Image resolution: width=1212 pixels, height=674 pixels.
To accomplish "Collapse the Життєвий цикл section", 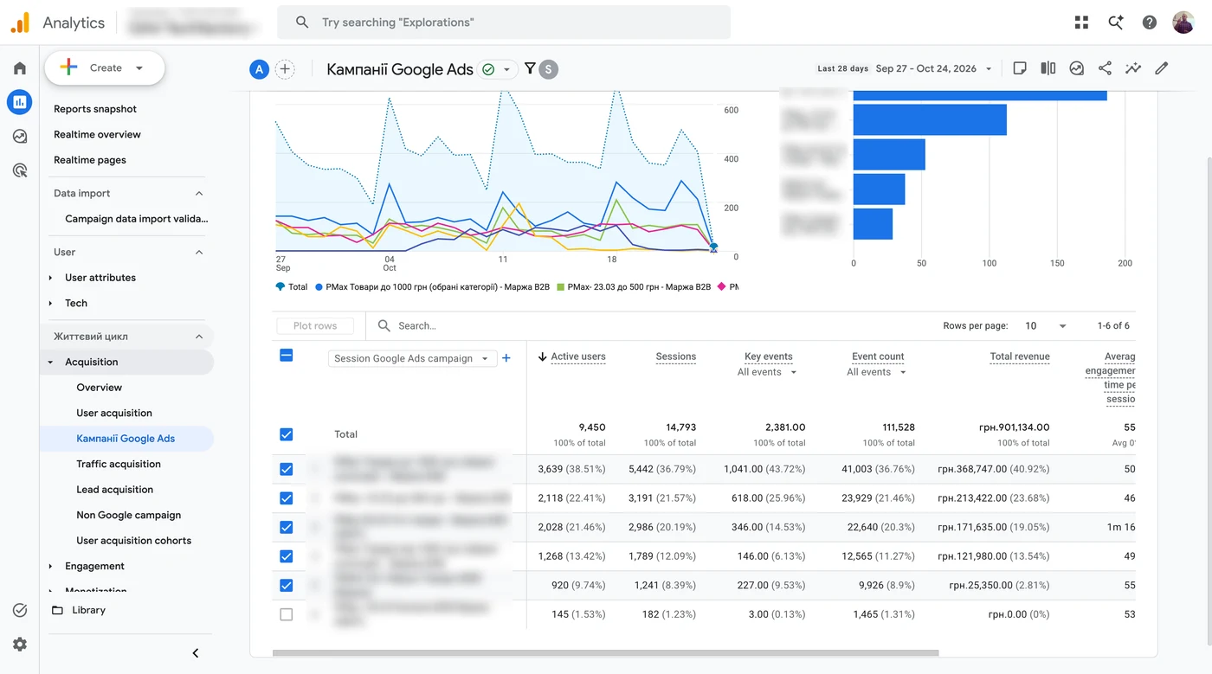I will pyautogui.click(x=199, y=337).
